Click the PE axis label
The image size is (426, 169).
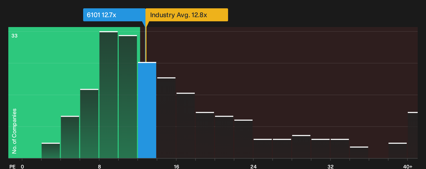click(x=12, y=166)
